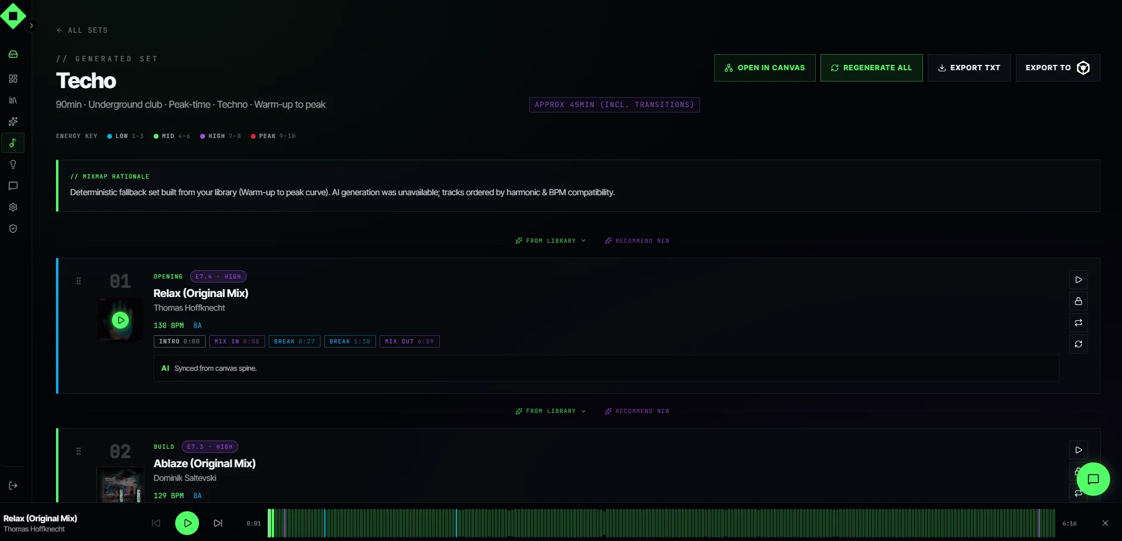Viewport: 1122px width, 541px height.
Task: Click the logout icon in the sidebar
Action: 13,486
